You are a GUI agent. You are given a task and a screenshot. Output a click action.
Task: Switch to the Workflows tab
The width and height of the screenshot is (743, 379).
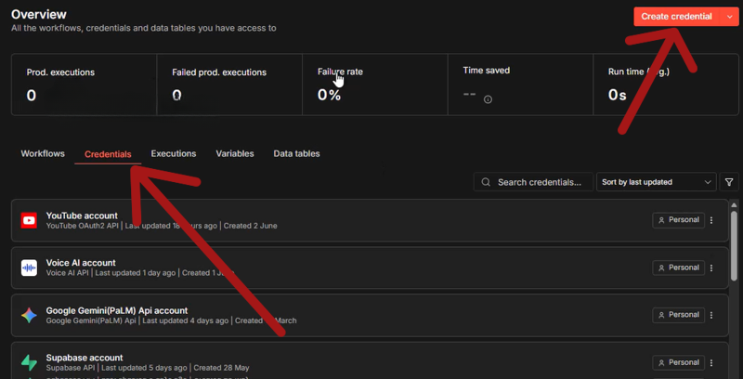(x=43, y=153)
